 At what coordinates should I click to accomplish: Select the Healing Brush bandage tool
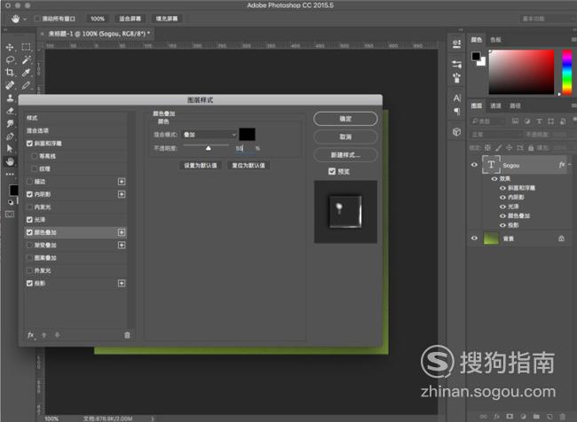(10, 85)
